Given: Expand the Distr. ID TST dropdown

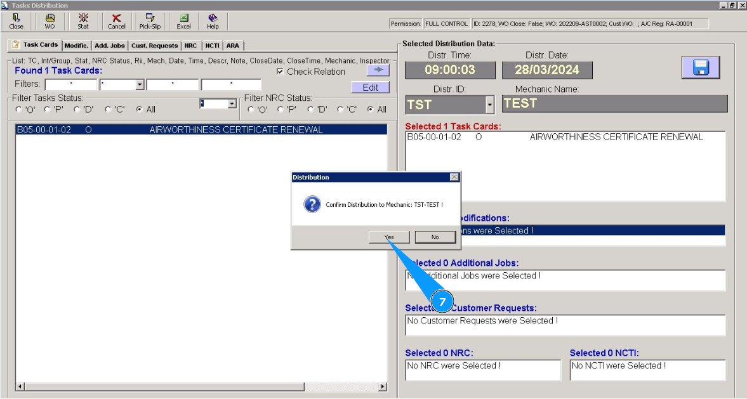Looking at the screenshot, I should 490,105.
